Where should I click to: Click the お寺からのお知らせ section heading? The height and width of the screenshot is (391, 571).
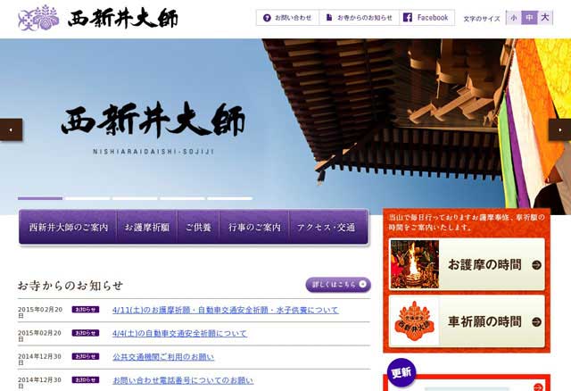(x=70, y=286)
